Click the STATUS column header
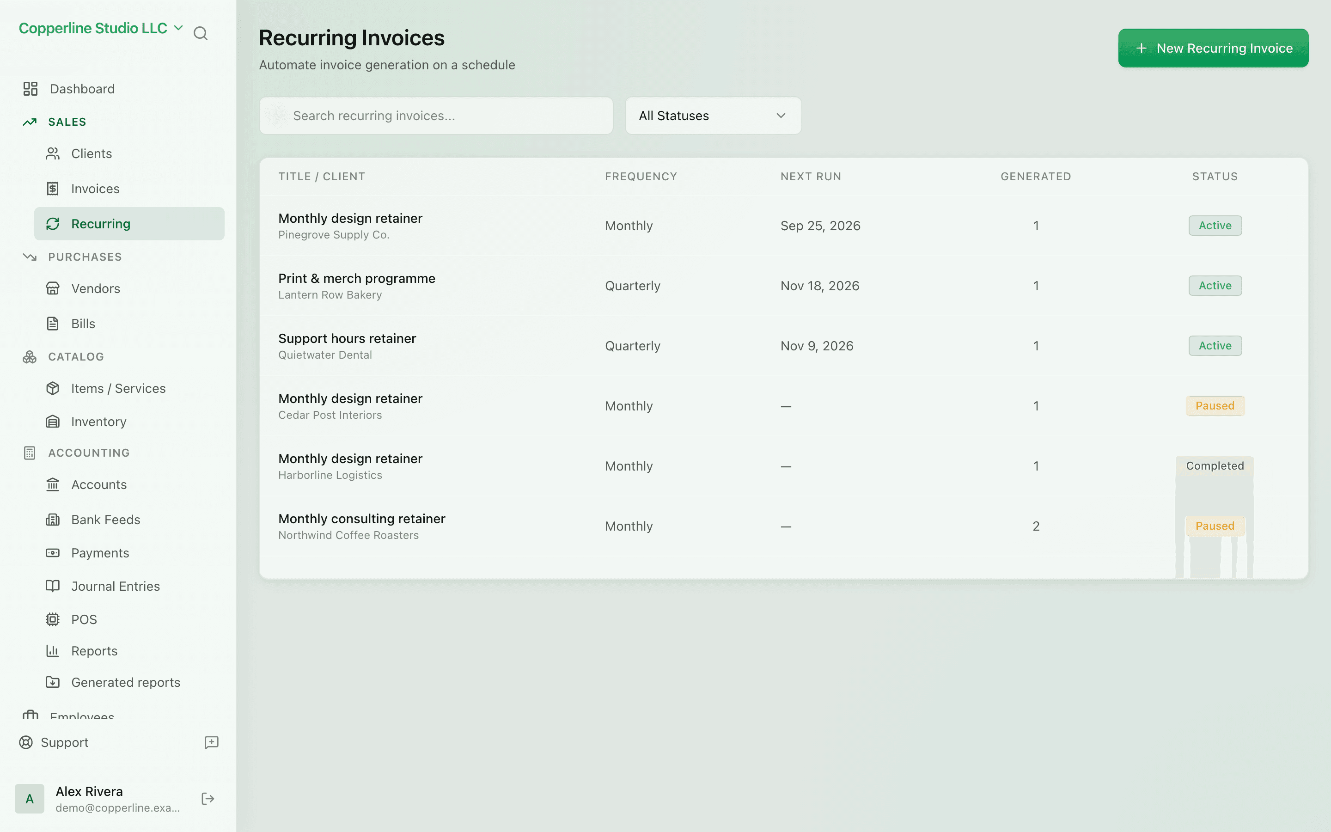Viewport: 1331px width, 832px height. click(1215, 177)
